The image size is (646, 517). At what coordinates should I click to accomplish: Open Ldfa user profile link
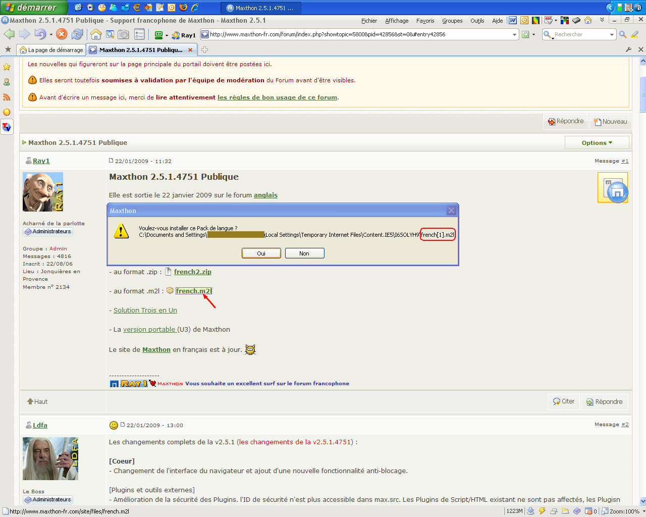(x=40, y=425)
